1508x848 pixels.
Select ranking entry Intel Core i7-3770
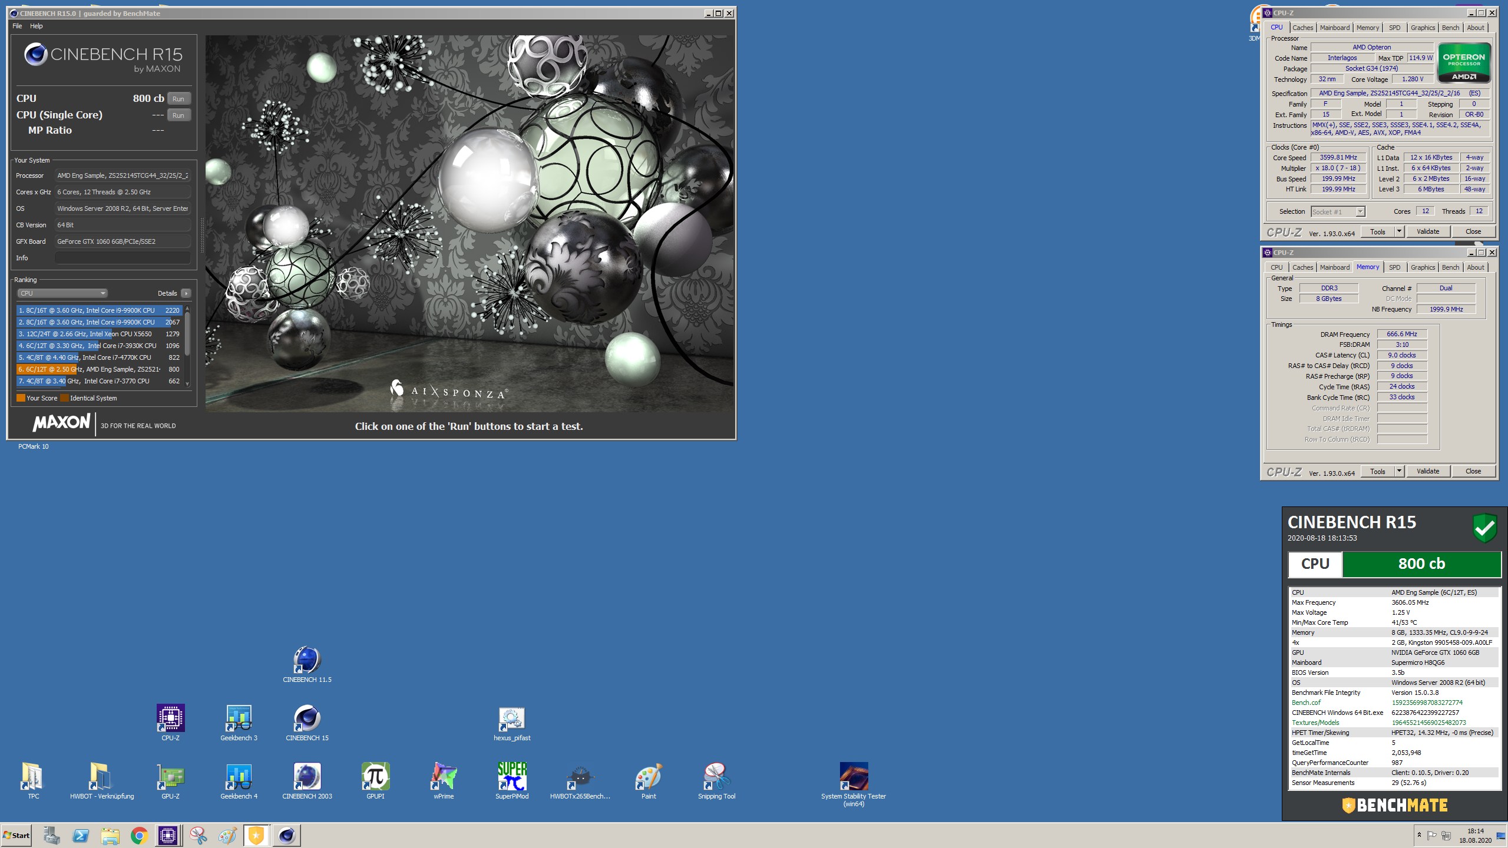pos(99,381)
